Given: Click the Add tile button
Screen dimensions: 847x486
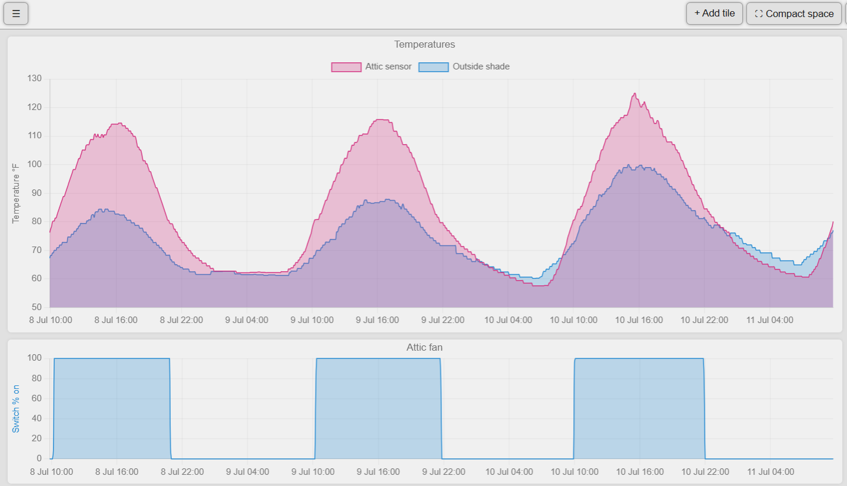Looking at the screenshot, I should click(x=714, y=13).
